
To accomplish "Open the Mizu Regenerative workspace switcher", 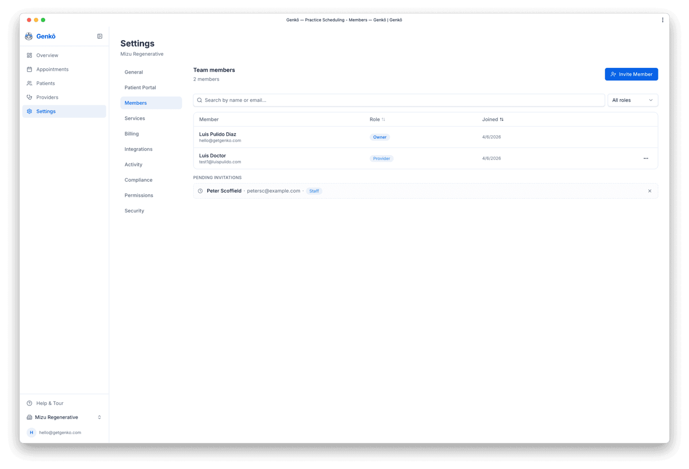I will [x=64, y=417].
